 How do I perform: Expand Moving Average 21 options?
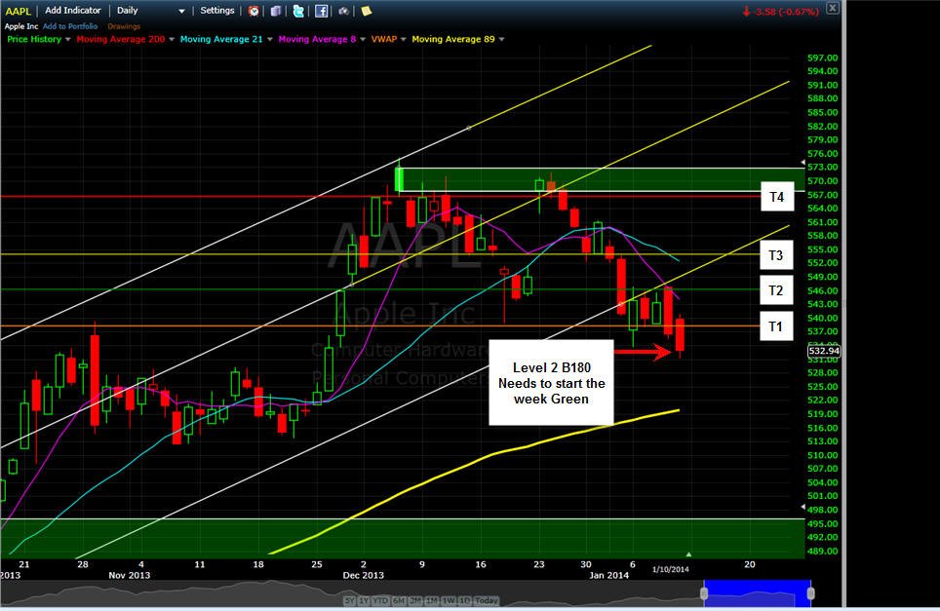point(270,40)
